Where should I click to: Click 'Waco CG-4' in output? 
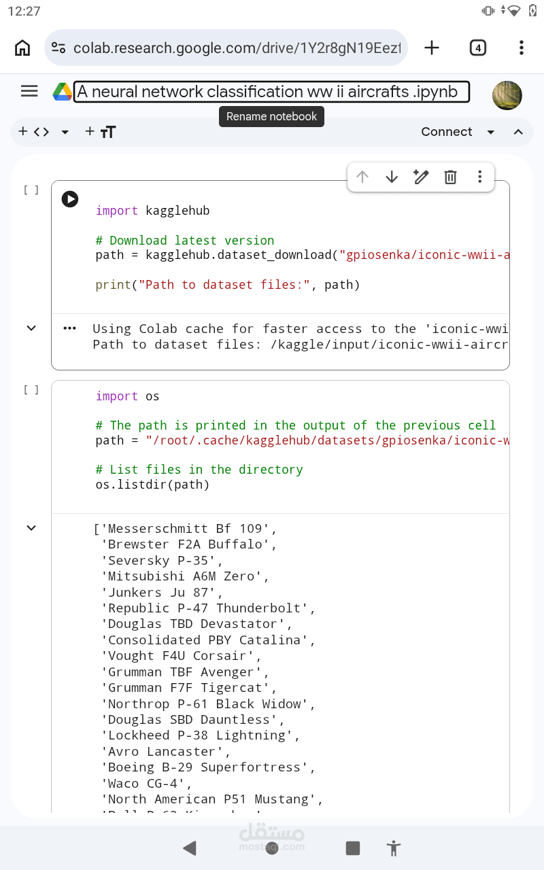[146, 784]
